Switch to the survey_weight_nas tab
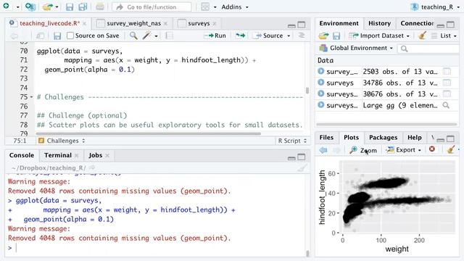The image size is (464, 261). (133, 23)
